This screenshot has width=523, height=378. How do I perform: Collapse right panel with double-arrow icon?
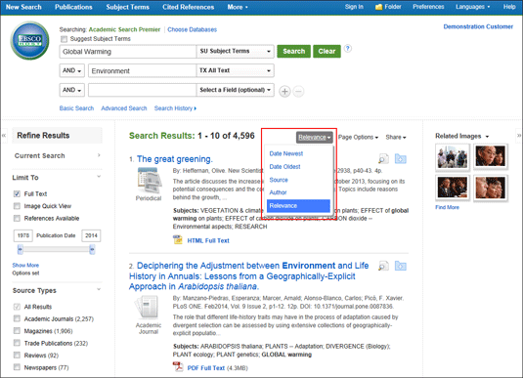[519, 136]
